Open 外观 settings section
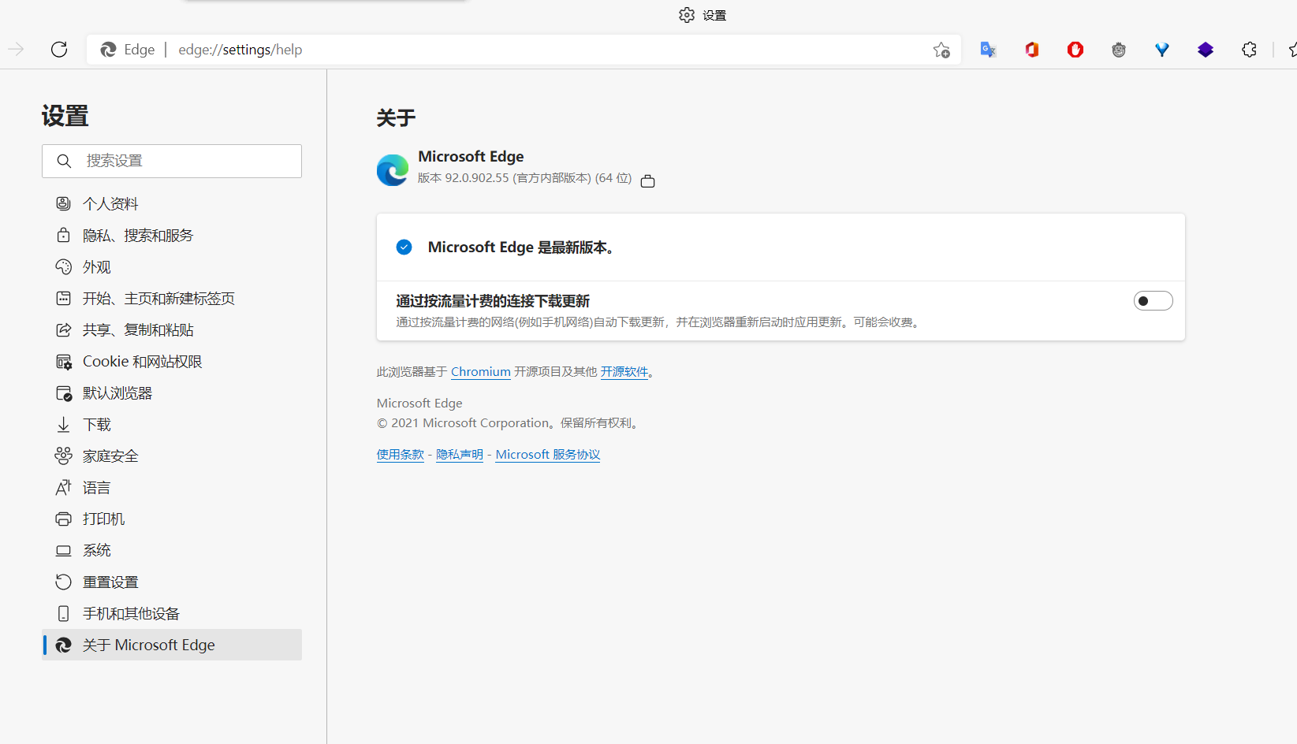Image resolution: width=1297 pixels, height=744 pixels. [172, 266]
